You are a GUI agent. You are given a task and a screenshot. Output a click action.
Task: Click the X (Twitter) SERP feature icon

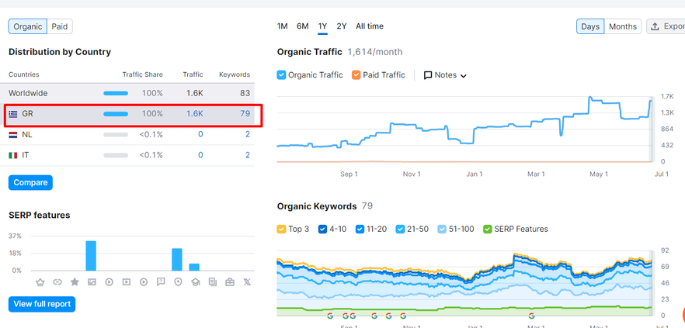[247, 282]
